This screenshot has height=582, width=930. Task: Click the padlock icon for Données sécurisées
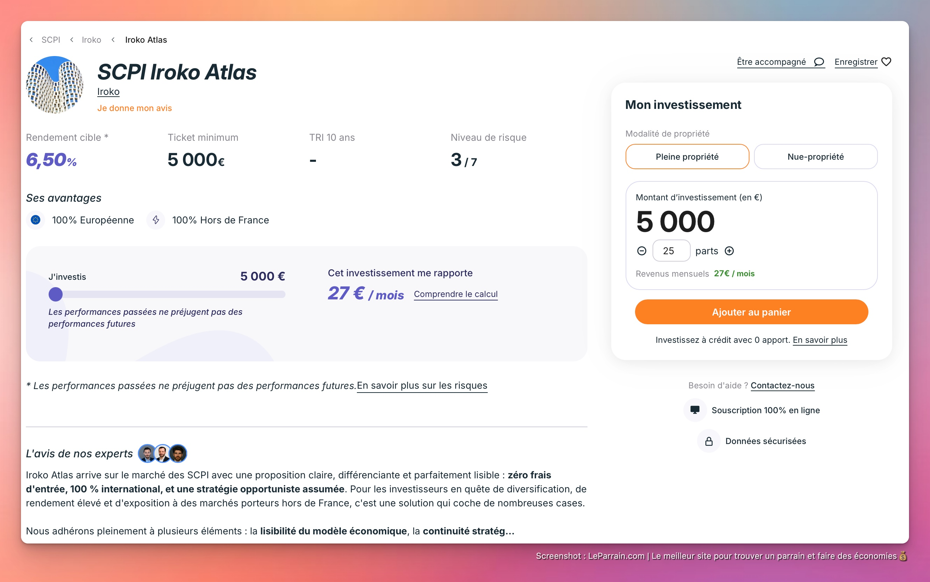709,441
